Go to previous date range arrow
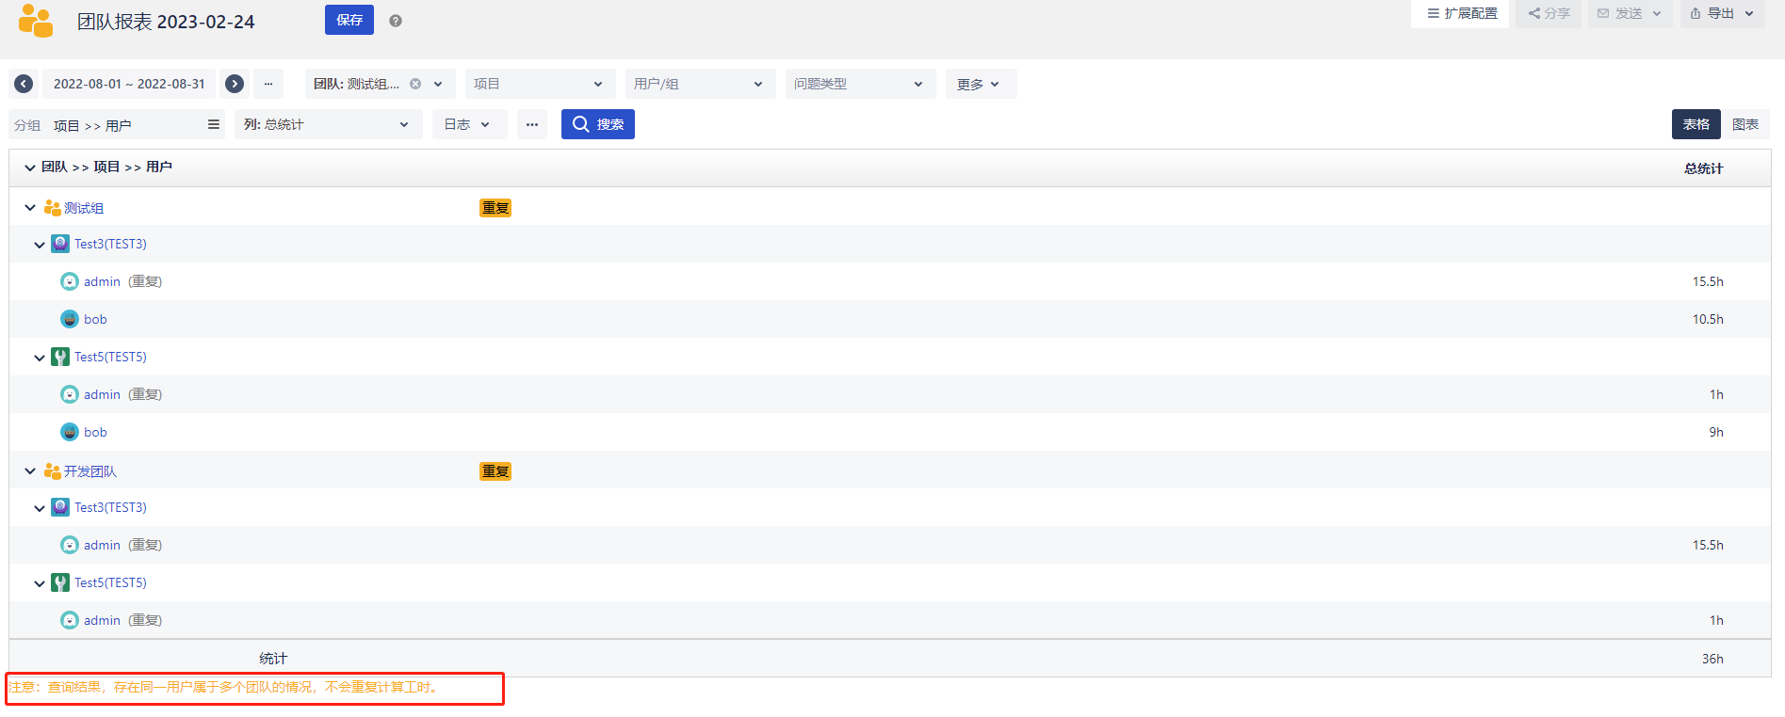 point(24,84)
